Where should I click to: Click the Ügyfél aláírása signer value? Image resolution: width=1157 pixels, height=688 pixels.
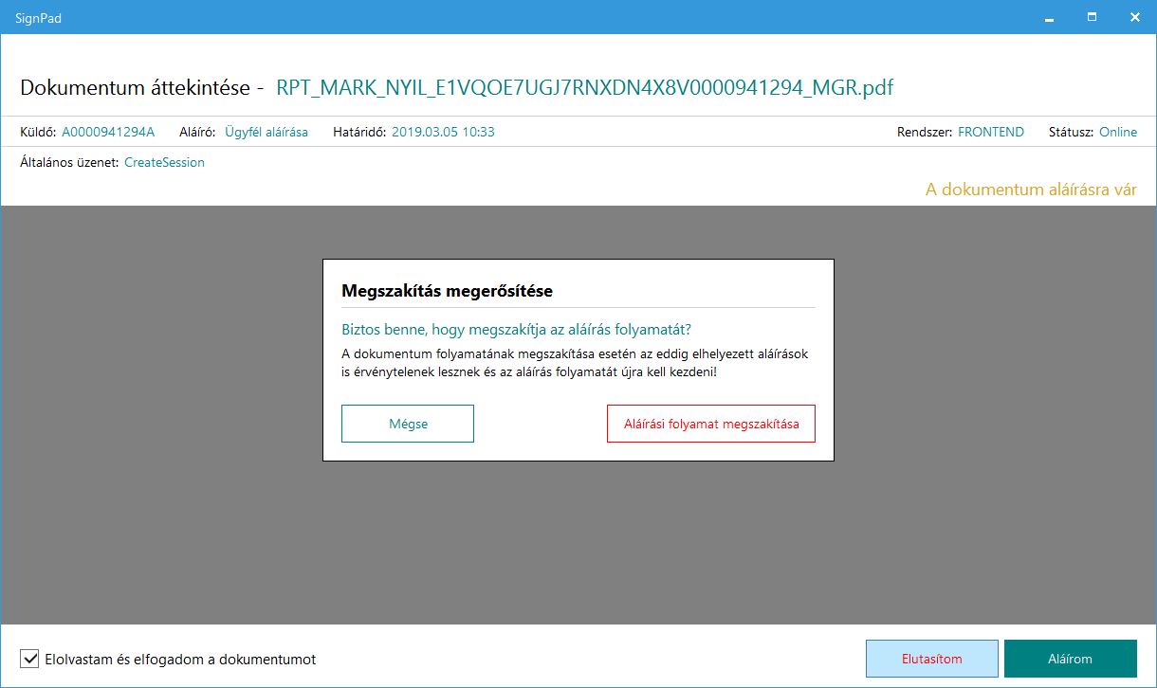[266, 132]
